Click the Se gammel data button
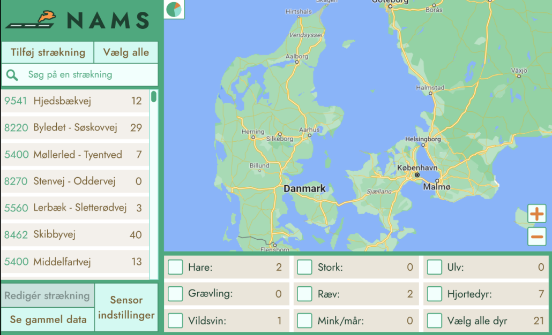The width and height of the screenshot is (552, 335). point(48,319)
